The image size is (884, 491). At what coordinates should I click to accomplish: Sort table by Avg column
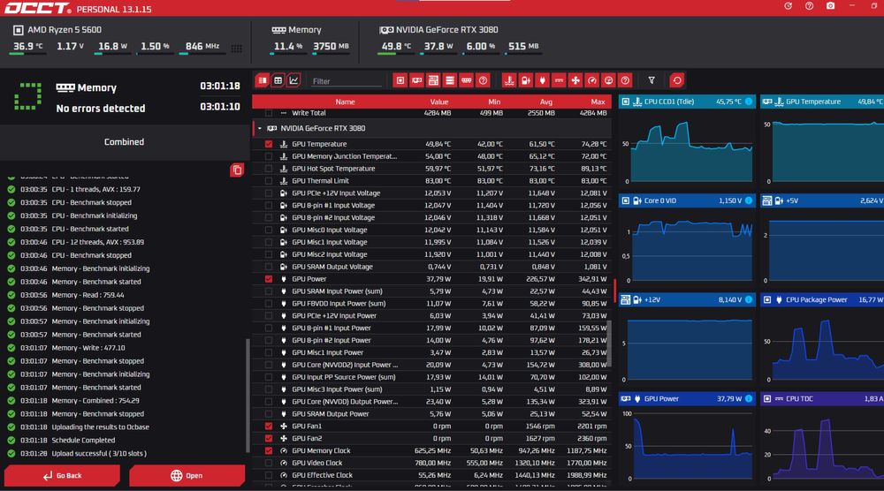[545, 102]
